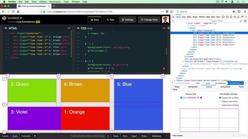This screenshot has width=248, height=139.
Task: Open the DevTools Inspector tab
Action: tap(179, 17)
